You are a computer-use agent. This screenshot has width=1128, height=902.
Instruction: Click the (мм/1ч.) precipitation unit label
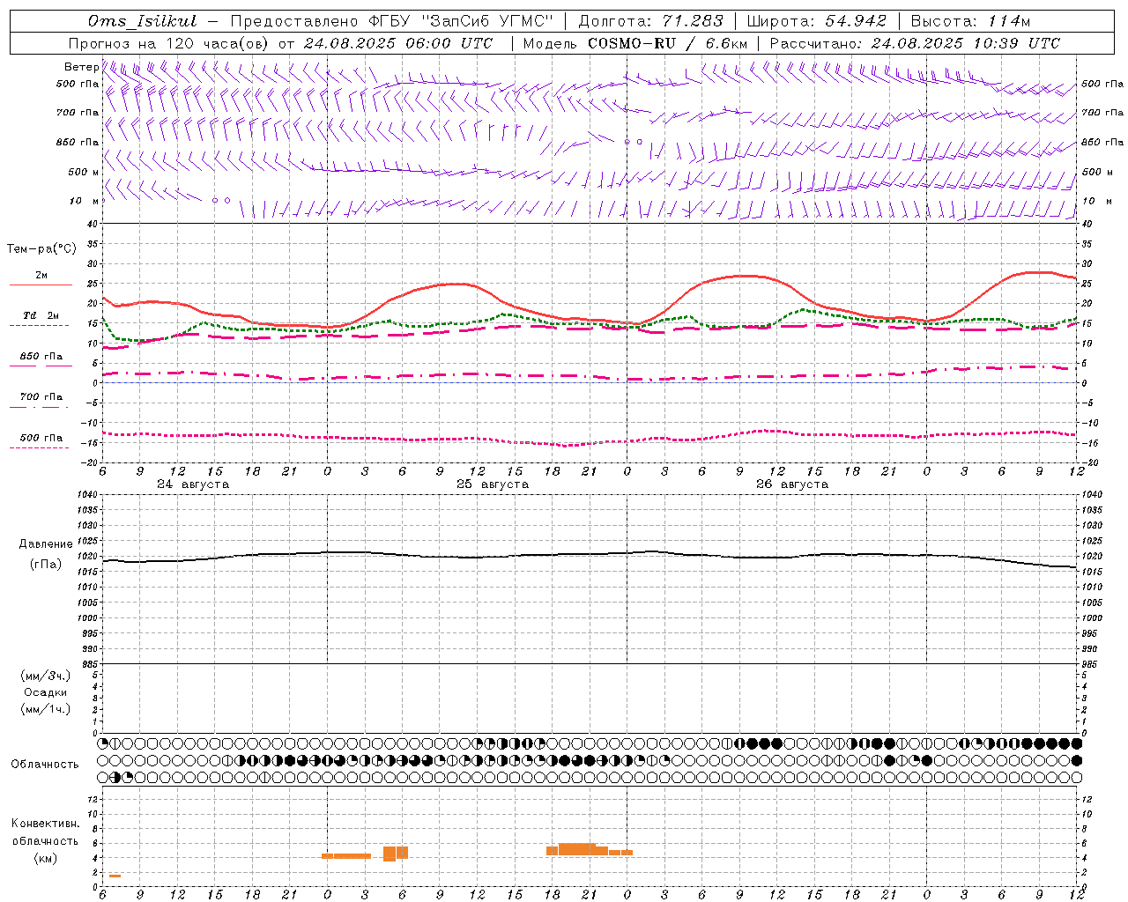click(45, 709)
